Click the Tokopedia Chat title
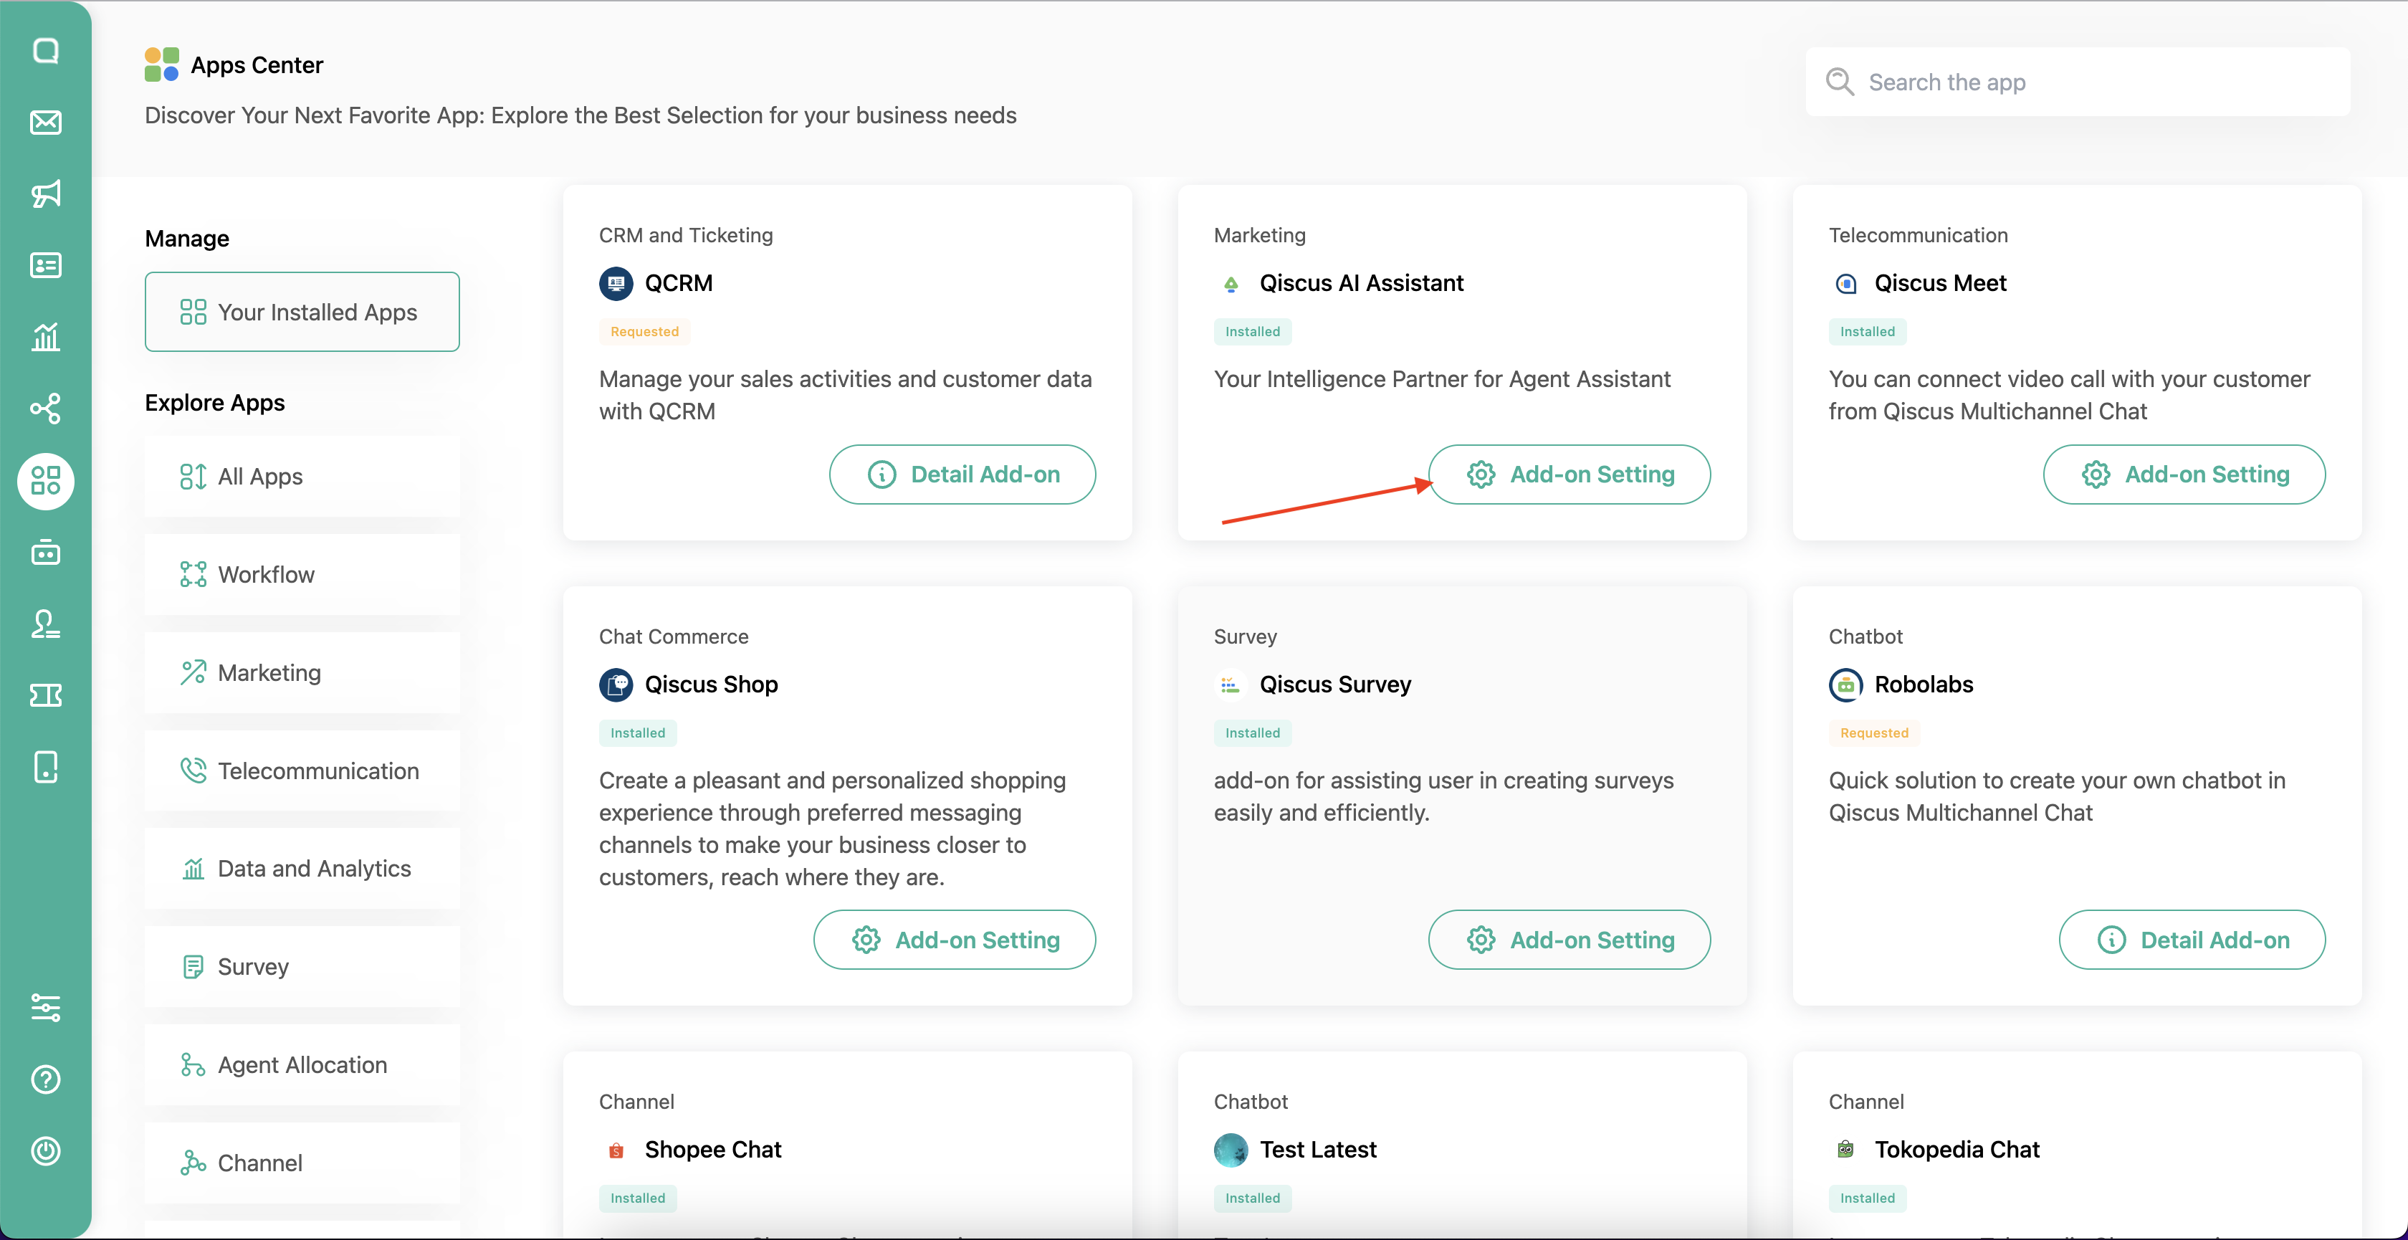Image resolution: width=2408 pixels, height=1240 pixels. [1957, 1150]
